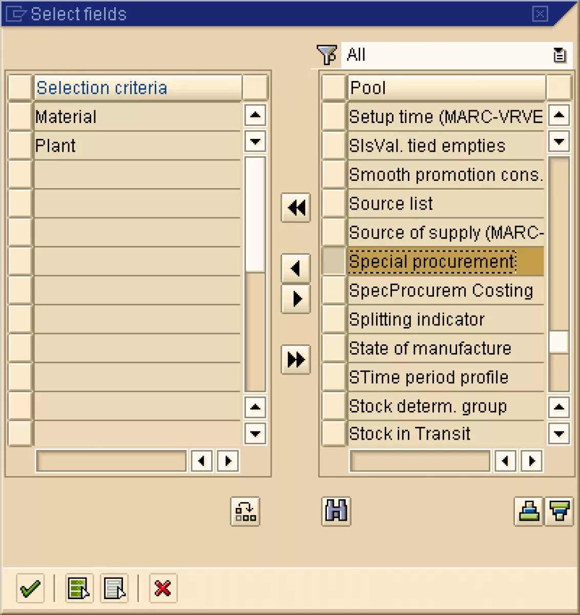Select Stock determ. group field
This screenshot has width=580, height=615.
tap(446, 406)
